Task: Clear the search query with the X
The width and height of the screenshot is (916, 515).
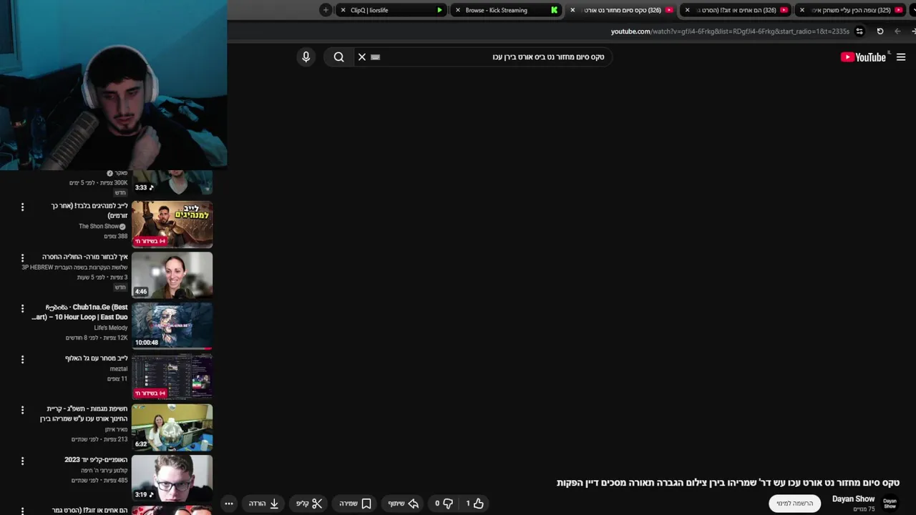Action: (362, 57)
